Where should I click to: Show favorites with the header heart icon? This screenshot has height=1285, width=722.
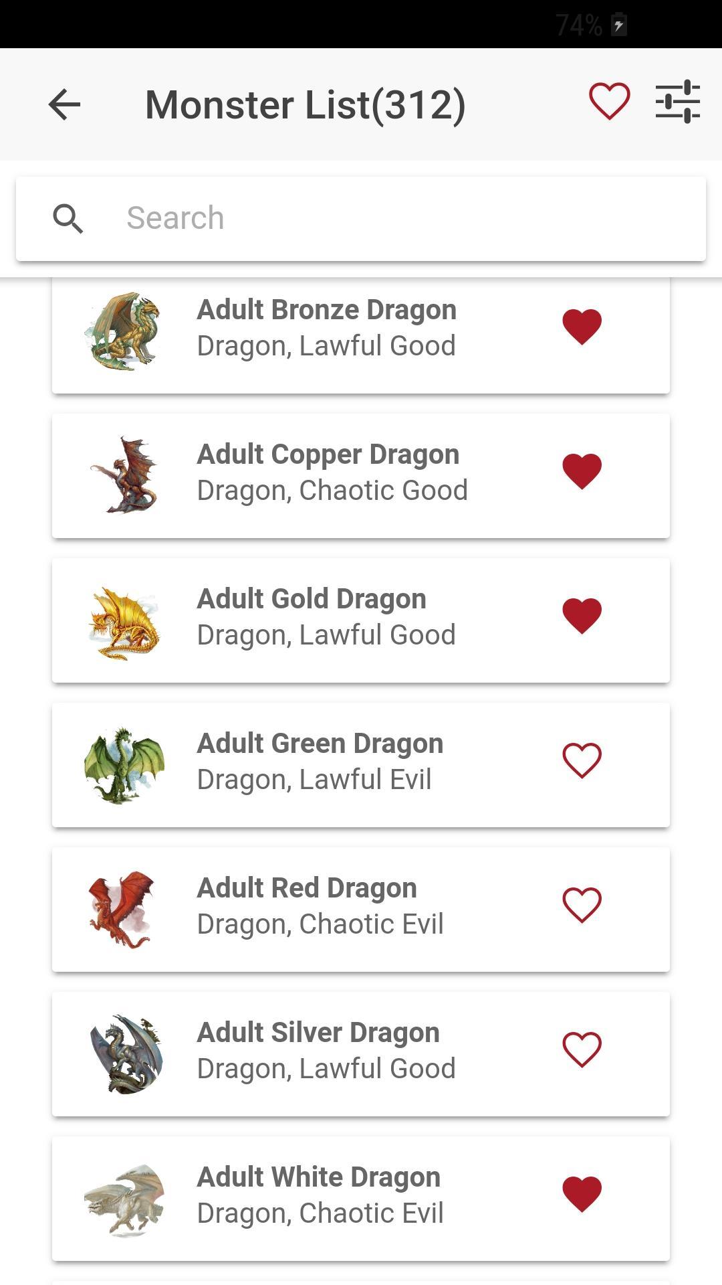pos(609,102)
